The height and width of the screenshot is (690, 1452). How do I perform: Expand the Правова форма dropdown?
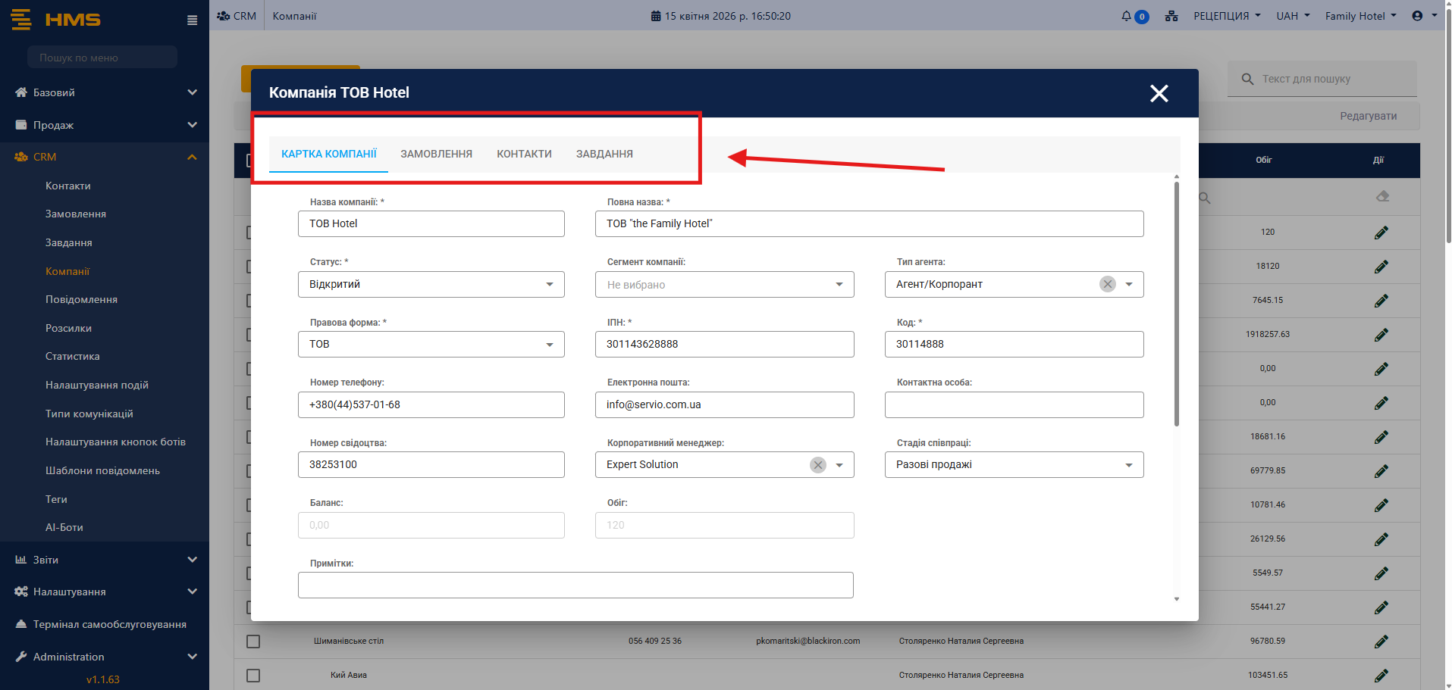click(431, 345)
